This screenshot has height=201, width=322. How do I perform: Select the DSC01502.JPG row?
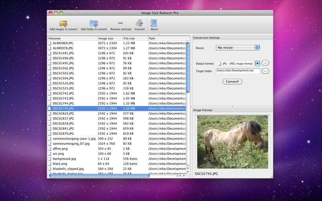point(117,68)
